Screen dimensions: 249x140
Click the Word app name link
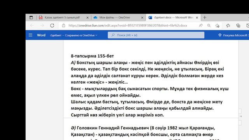point(41,35)
